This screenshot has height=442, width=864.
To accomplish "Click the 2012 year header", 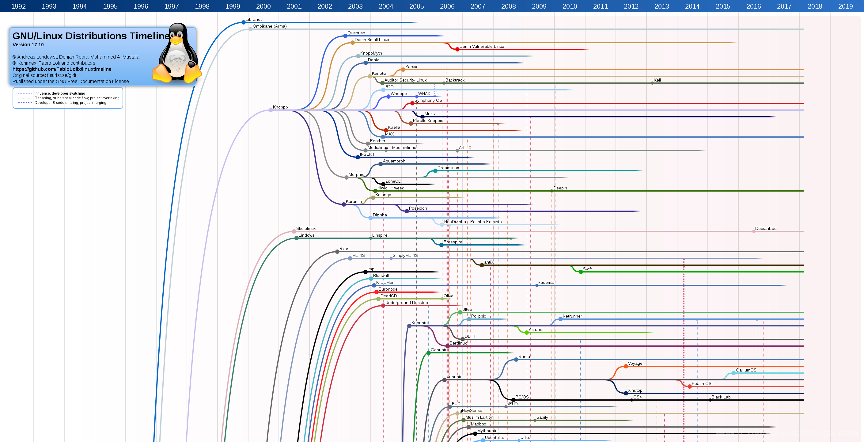I will coord(631,6).
